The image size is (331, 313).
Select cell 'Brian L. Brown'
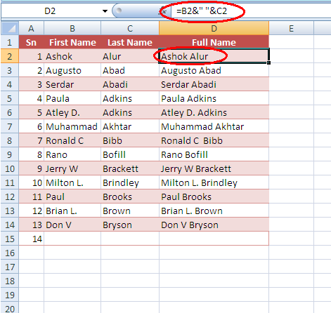214,211
